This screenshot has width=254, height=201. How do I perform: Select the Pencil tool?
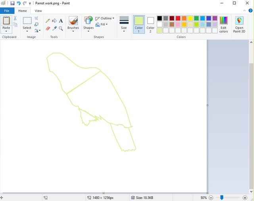click(48, 21)
